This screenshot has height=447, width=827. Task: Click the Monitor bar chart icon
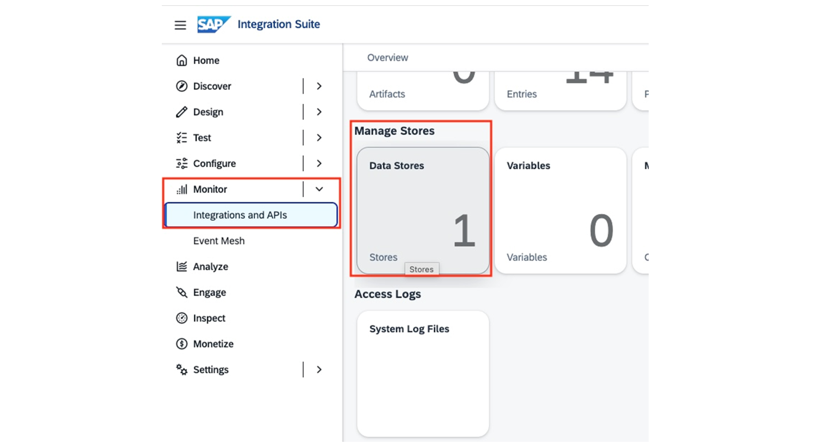pos(181,189)
